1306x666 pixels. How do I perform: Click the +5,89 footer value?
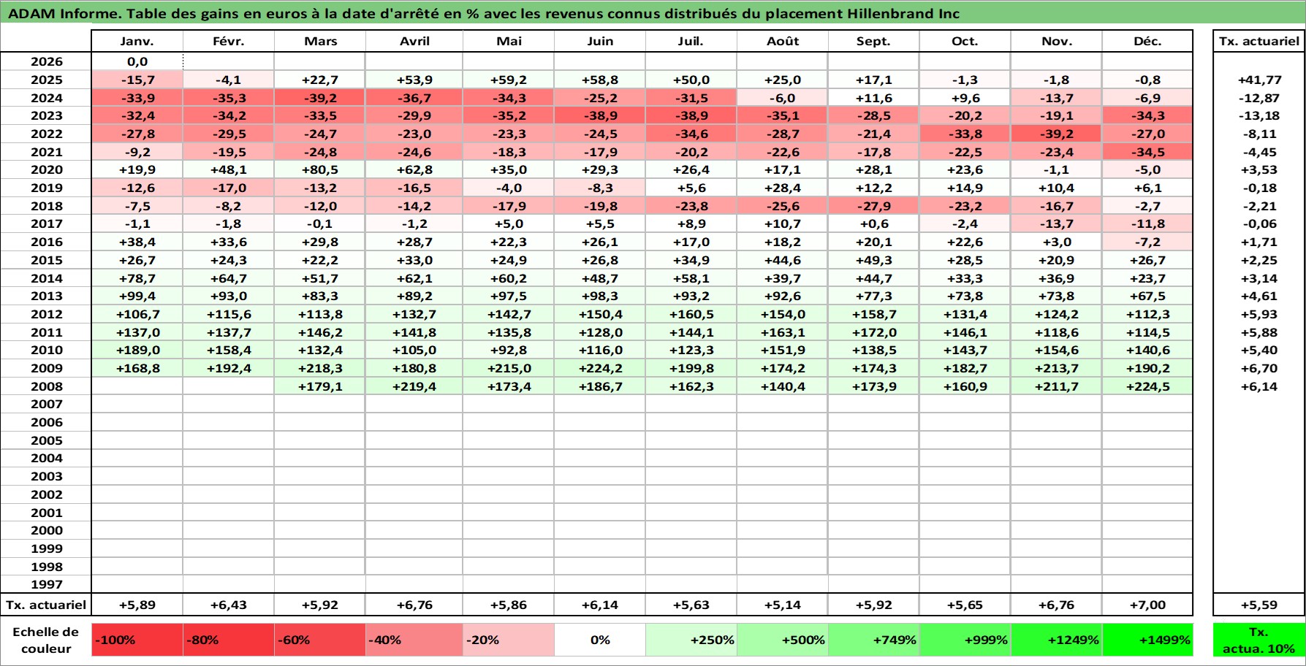[x=137, y=605]
